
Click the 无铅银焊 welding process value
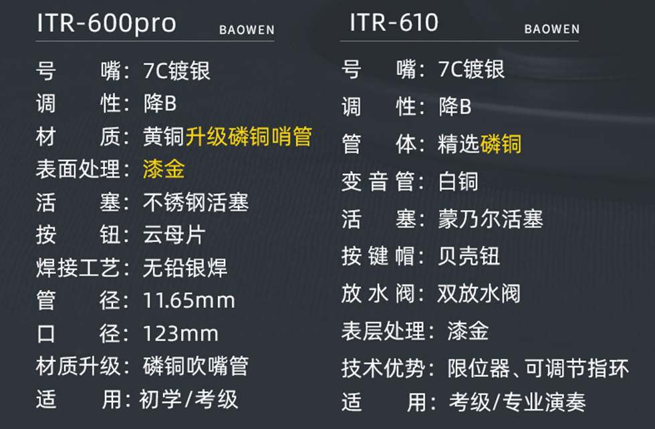185,267
